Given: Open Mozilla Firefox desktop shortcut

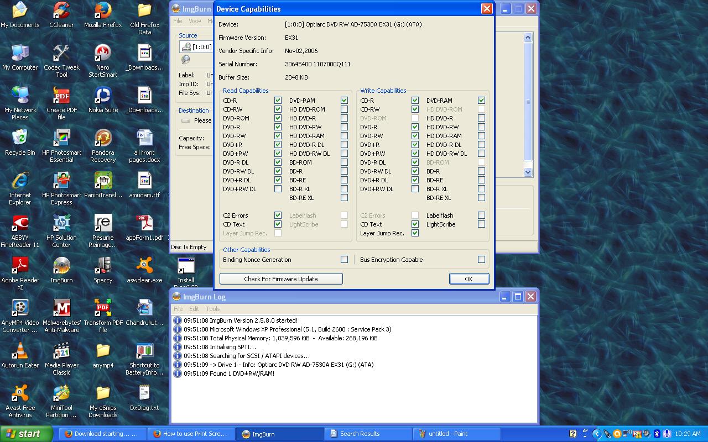Looking at the screenshot, I should pyautogui.click(x=103, y=11).
